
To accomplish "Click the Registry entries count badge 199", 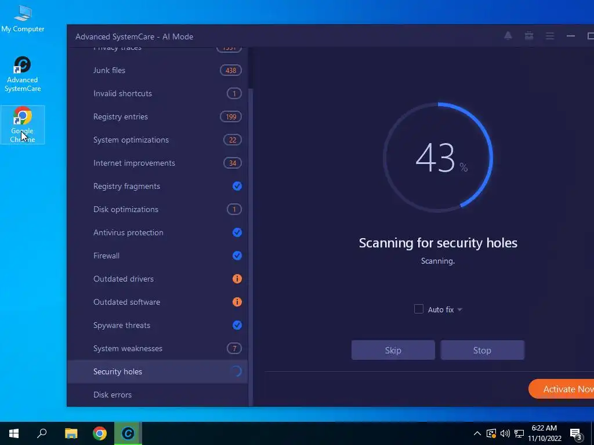I will pos(231,116).
